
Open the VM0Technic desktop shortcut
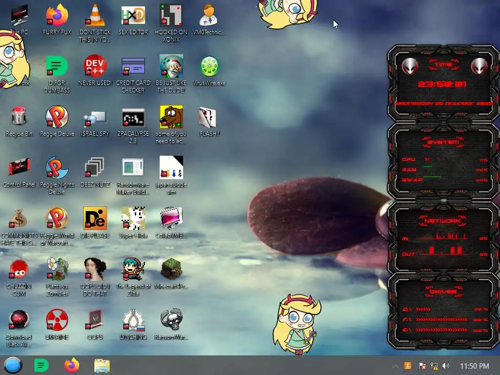(x=209, y=15)
